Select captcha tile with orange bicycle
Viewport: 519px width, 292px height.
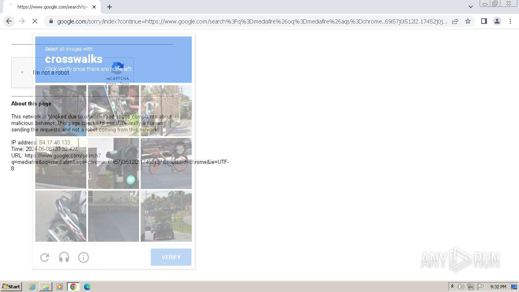166,163
